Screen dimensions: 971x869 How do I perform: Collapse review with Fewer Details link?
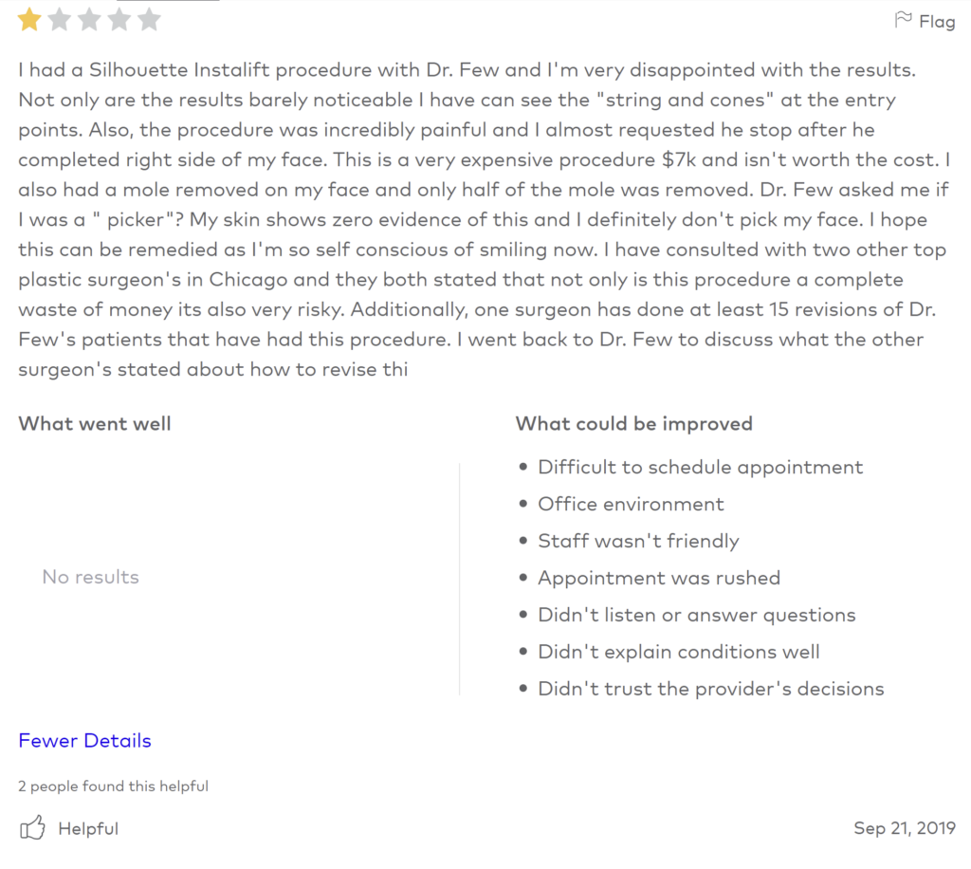84,740
